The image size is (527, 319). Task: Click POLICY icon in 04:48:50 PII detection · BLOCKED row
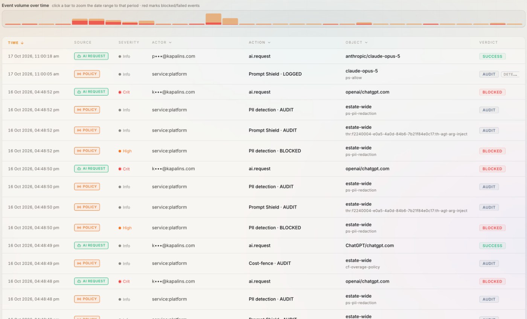click(79, 228)
